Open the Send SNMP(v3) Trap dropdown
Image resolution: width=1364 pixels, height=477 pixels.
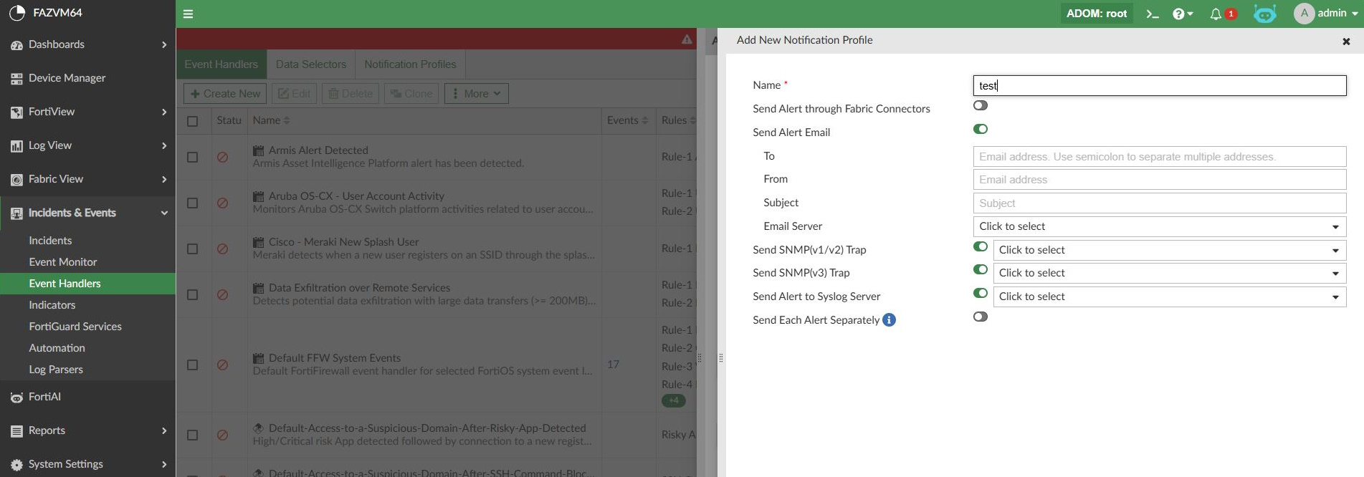click(x=1169, y=274)
